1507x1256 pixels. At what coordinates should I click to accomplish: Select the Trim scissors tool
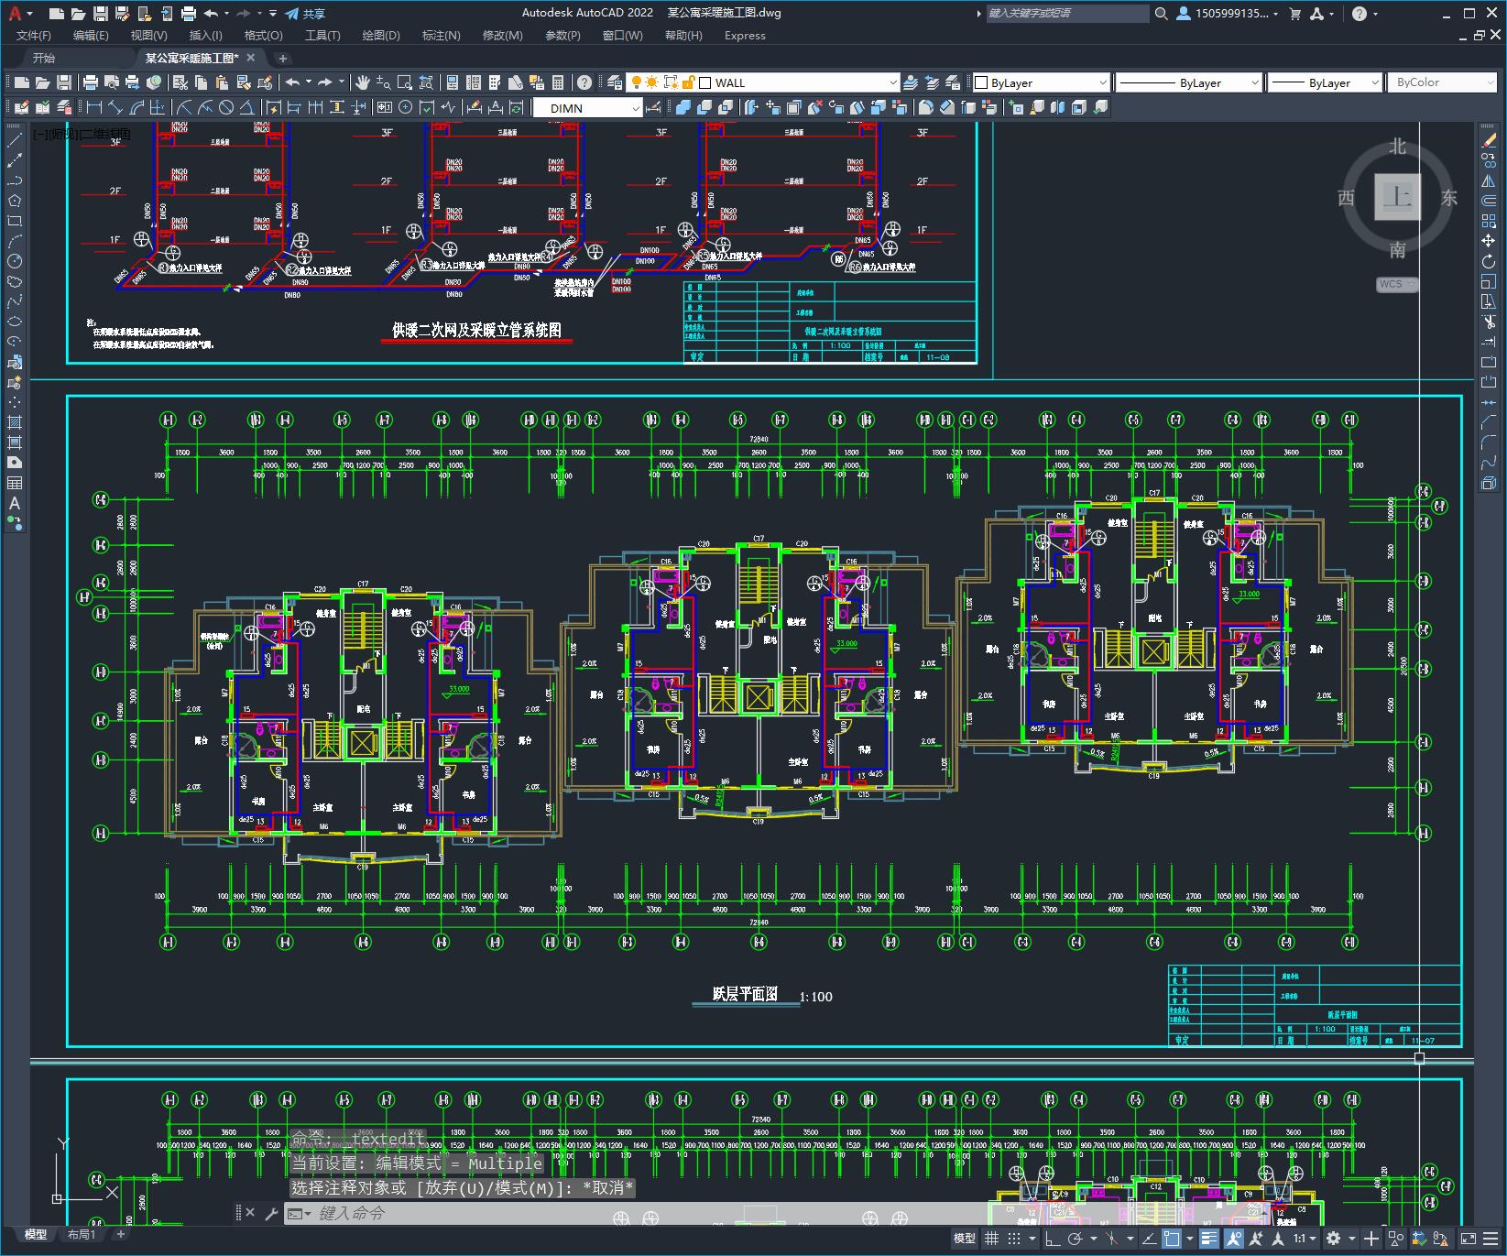pyautogui.click(x=1489, y=322)
